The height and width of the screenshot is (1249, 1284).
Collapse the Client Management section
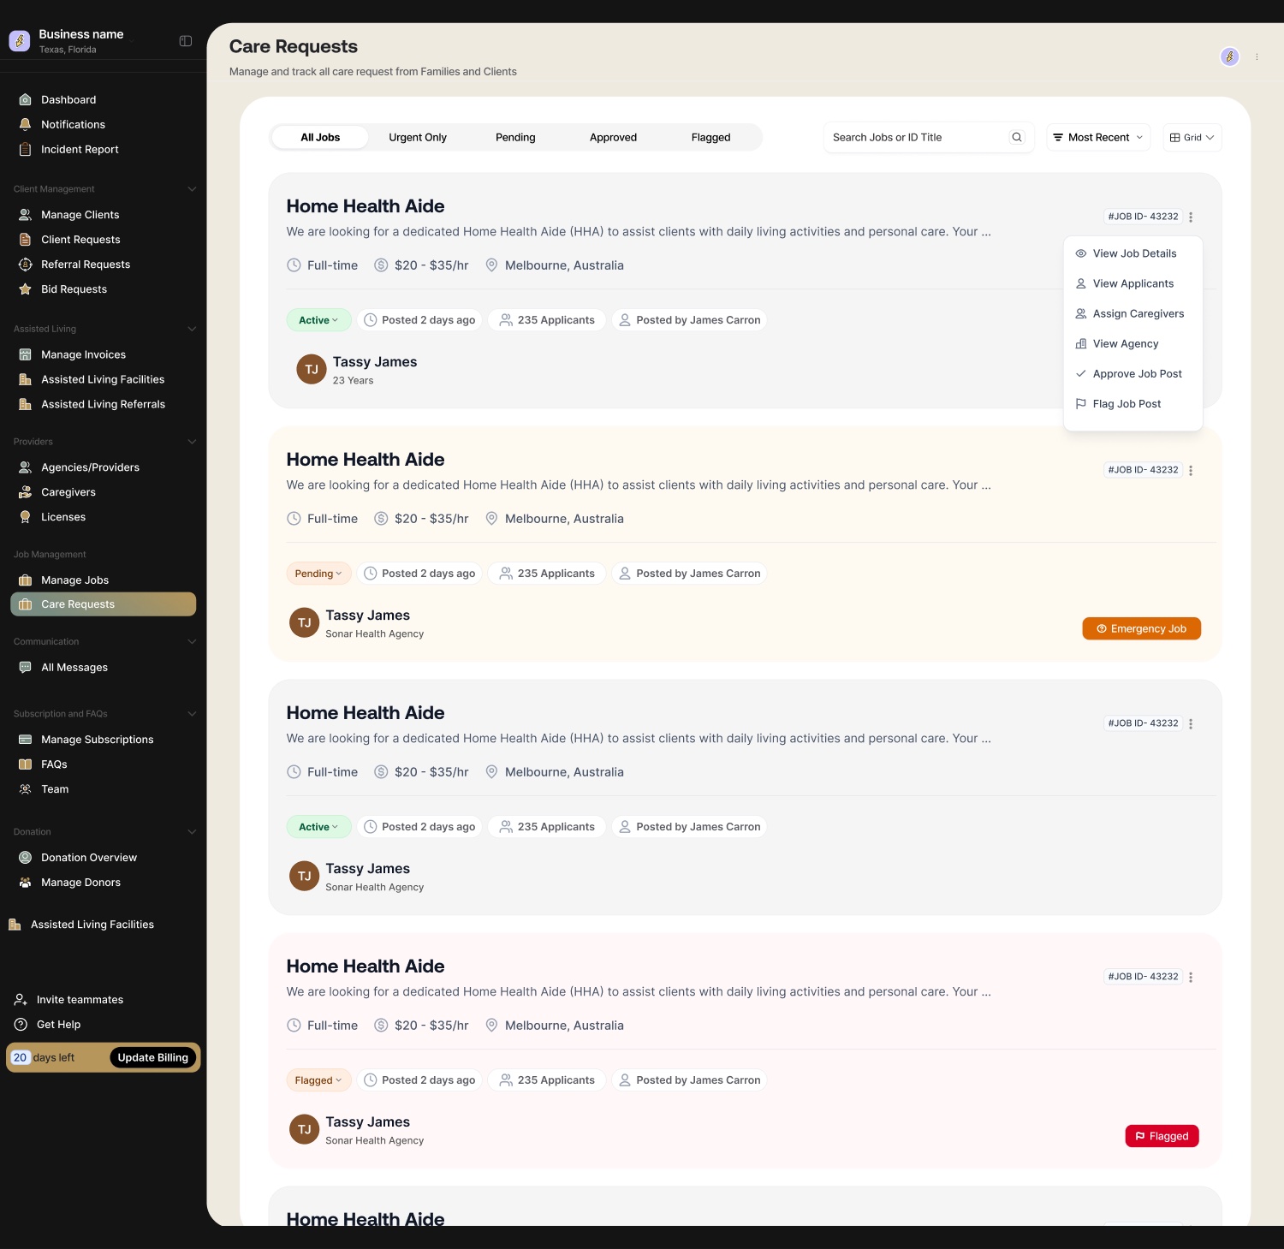192,189
